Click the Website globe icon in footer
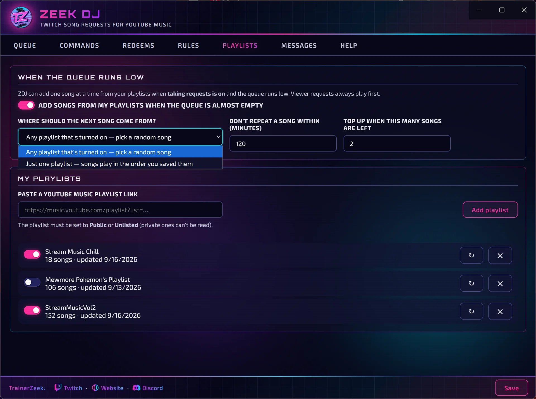 tap(95, 388)
